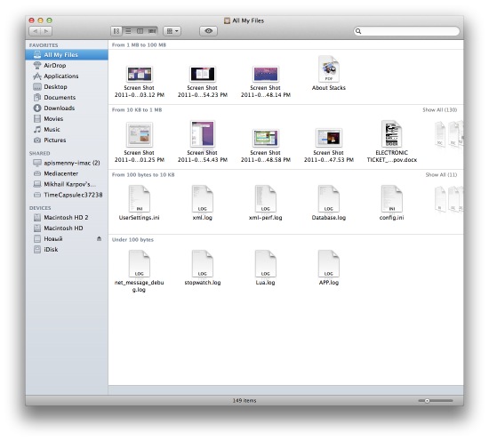Switch to icon view mode

point(116,31)
